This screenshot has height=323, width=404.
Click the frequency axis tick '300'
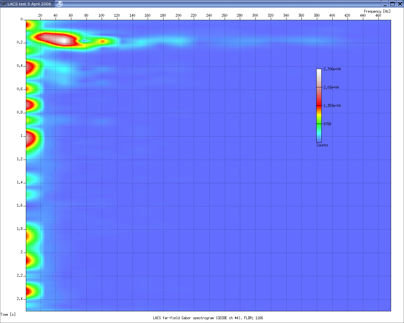255,15
